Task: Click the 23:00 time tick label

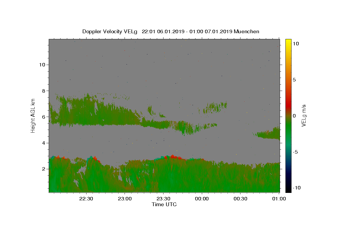Action: 125,199
